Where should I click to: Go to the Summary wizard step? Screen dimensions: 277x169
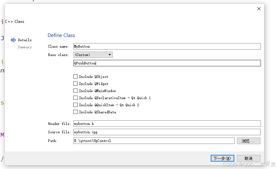click(x=25, y=47)
